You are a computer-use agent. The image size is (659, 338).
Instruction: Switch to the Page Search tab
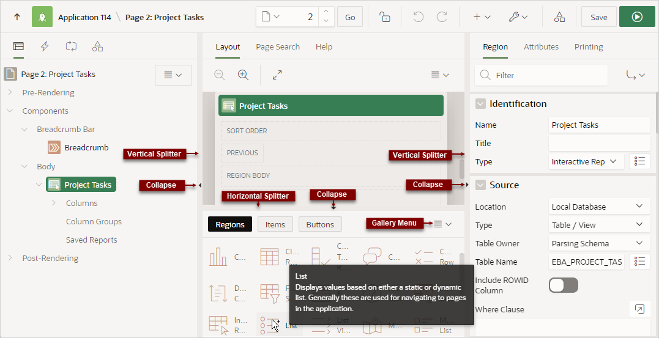tap(278, 46)
